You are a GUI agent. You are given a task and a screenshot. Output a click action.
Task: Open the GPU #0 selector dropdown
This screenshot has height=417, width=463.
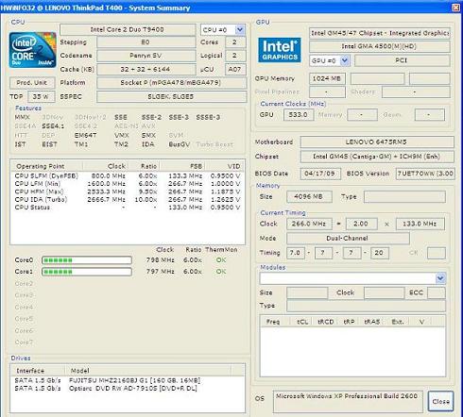click(x=345, y=60)
